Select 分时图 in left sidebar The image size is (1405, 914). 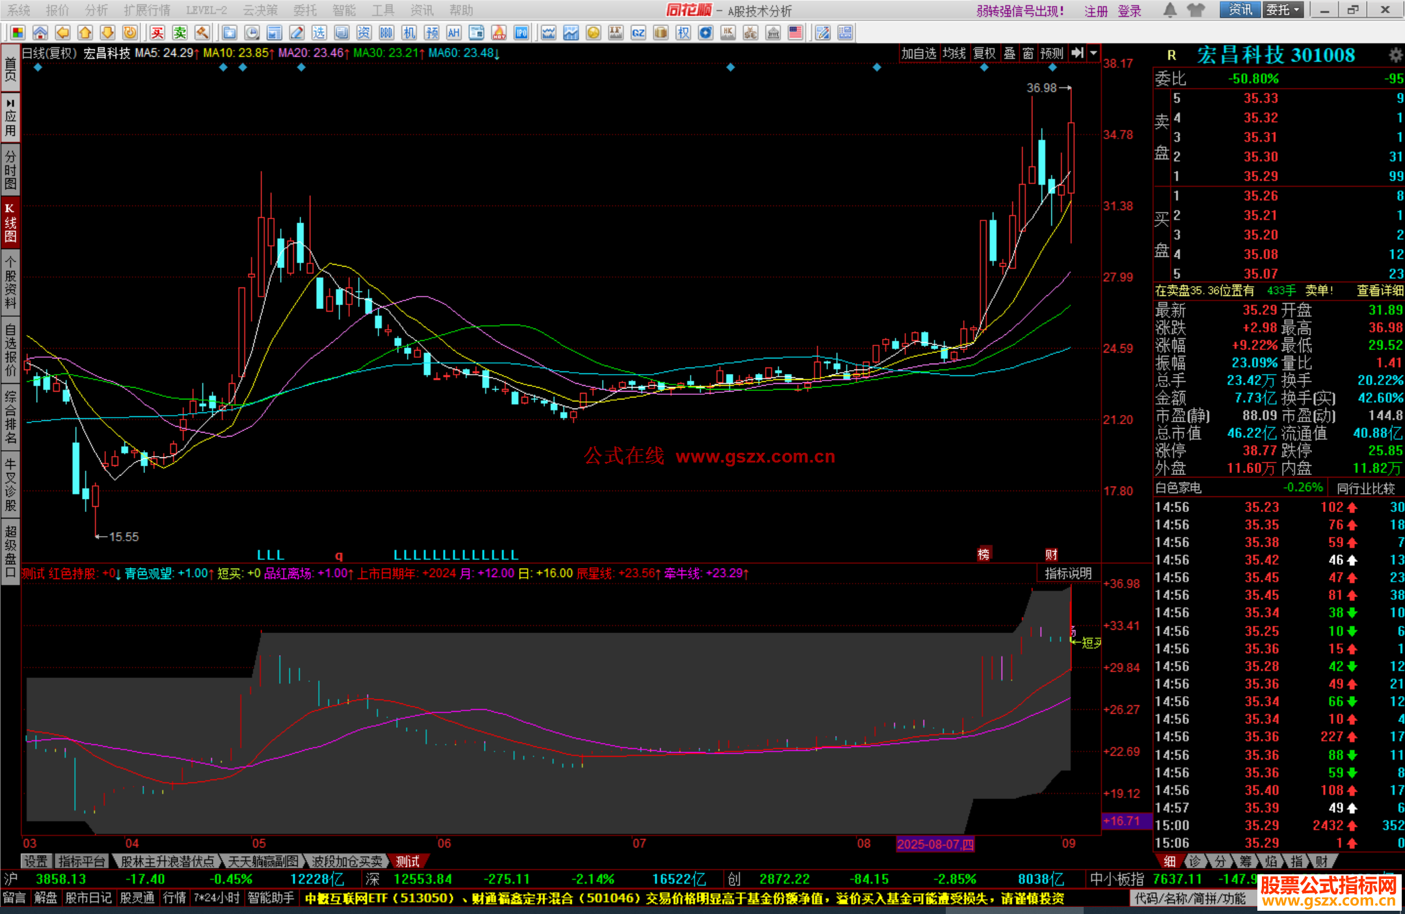click(10, 169)
